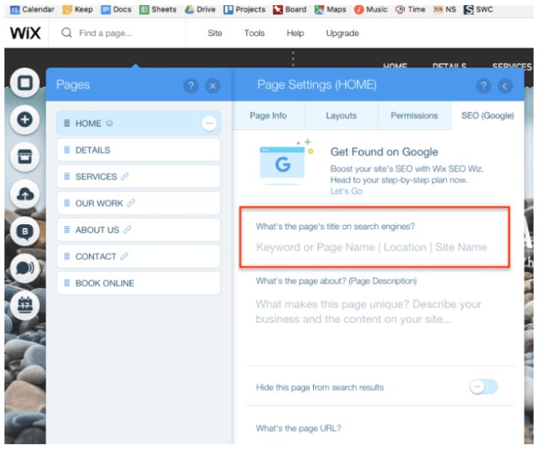Click the Wix logo

click(x=25, y=34)
